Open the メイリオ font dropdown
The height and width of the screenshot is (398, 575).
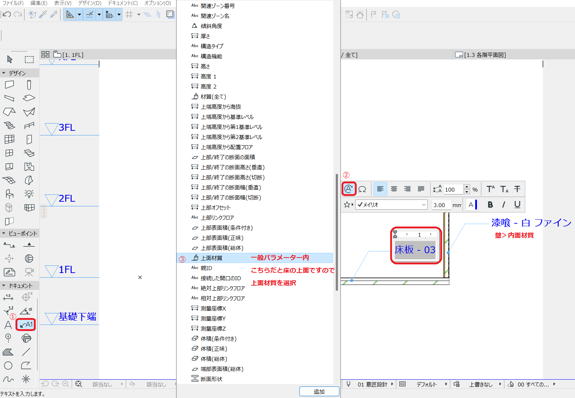point(391,205)
